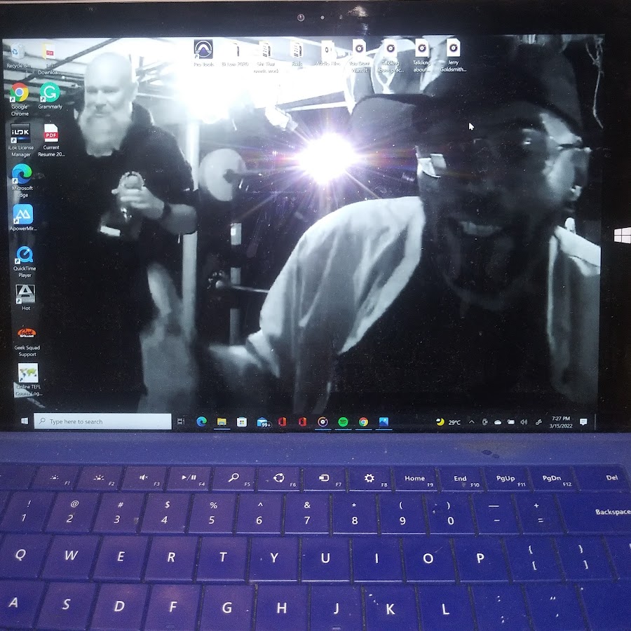Open the Recycle Bin desktop icon
This screenshot has width=631, height=631.
[18, 56]
